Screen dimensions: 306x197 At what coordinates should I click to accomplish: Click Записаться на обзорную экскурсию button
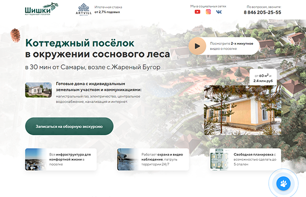(x=69, y=127)
